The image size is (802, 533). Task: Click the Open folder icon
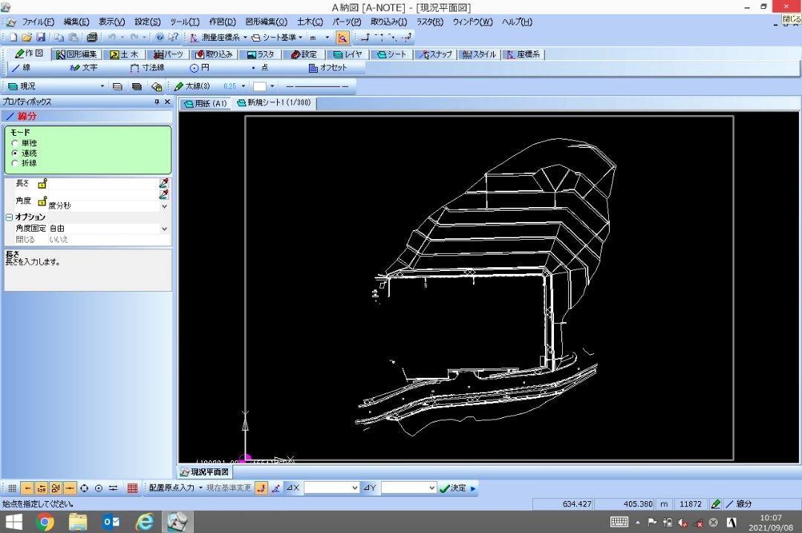pyautogui.click(x=27, y=37)
